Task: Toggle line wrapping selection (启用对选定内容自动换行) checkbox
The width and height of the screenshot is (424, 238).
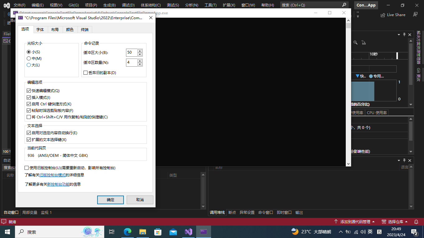Action: point(29,133)
